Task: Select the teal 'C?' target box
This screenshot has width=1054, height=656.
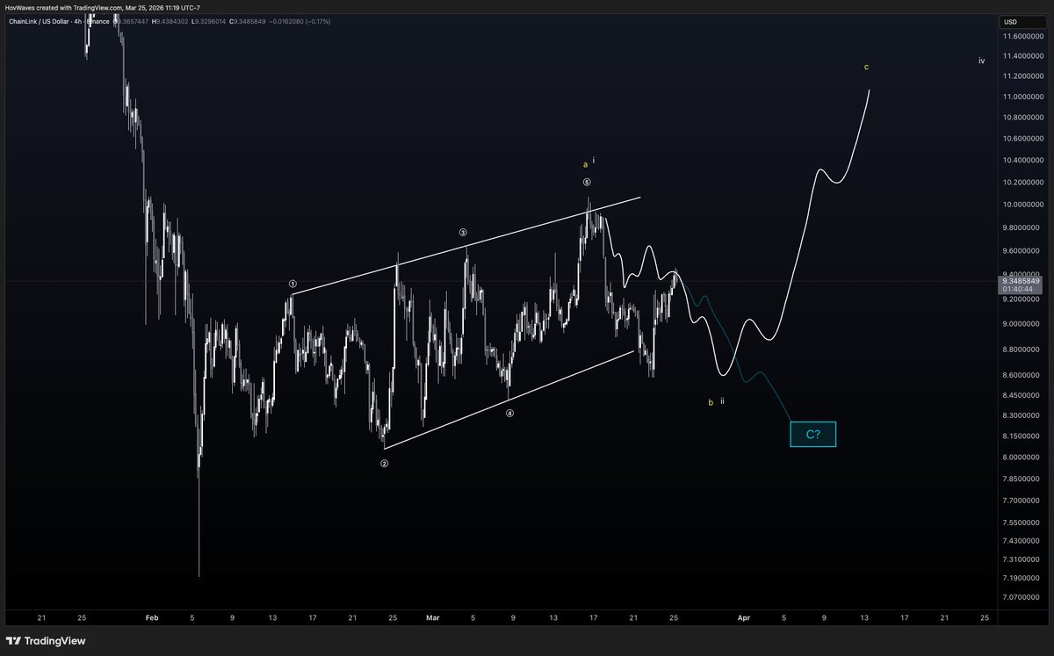Action: 812,435
